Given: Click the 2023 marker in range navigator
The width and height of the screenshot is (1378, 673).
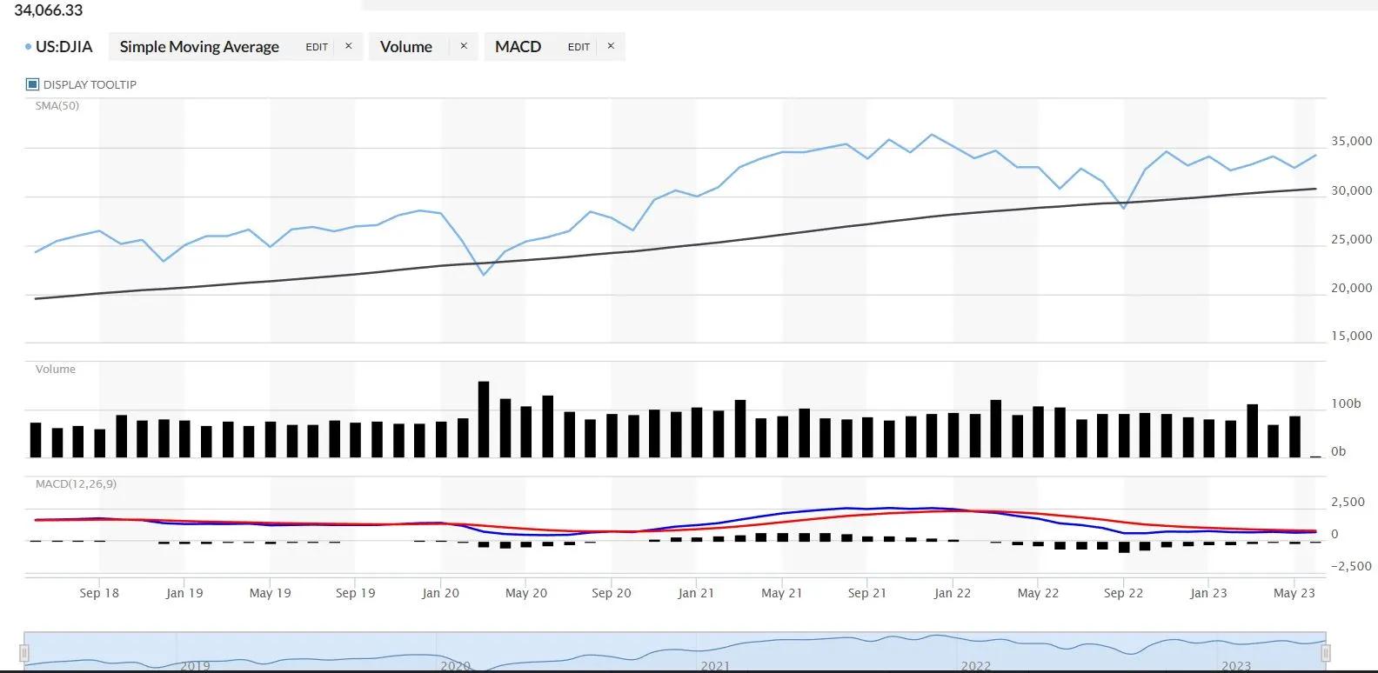Looking at the screenshot, I should pyautogui.click(x=1236, y=666).
